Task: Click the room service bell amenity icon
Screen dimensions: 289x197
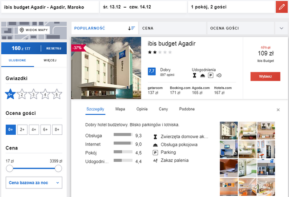Action: (x=203, y=75)
